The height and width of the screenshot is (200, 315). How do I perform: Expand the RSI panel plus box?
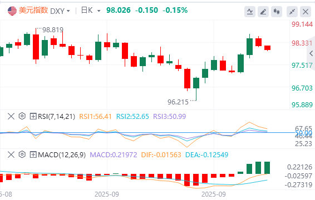33,116
